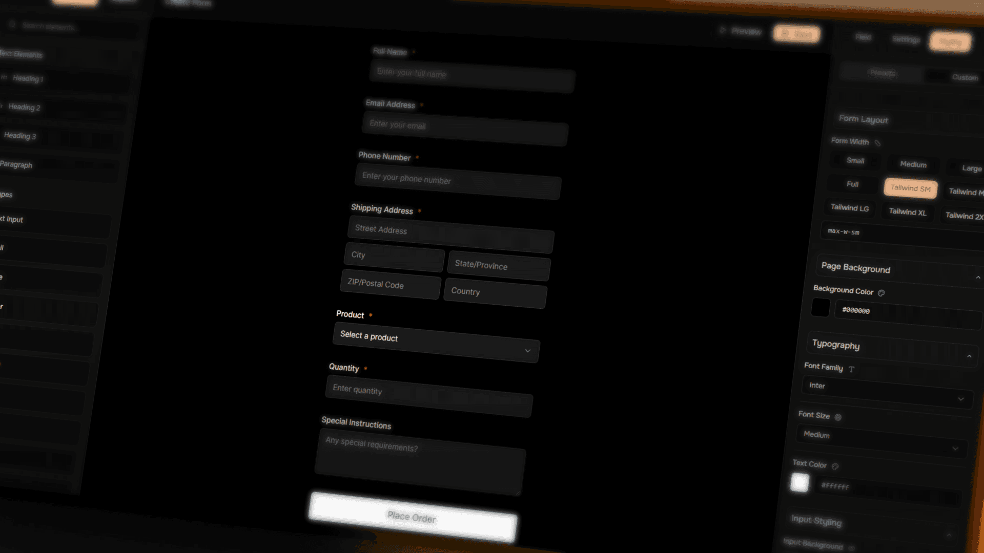Image resolution: width=984 pixels, height=553 pixels.
Task: Click the Place Order button
Action: (412, 517)
